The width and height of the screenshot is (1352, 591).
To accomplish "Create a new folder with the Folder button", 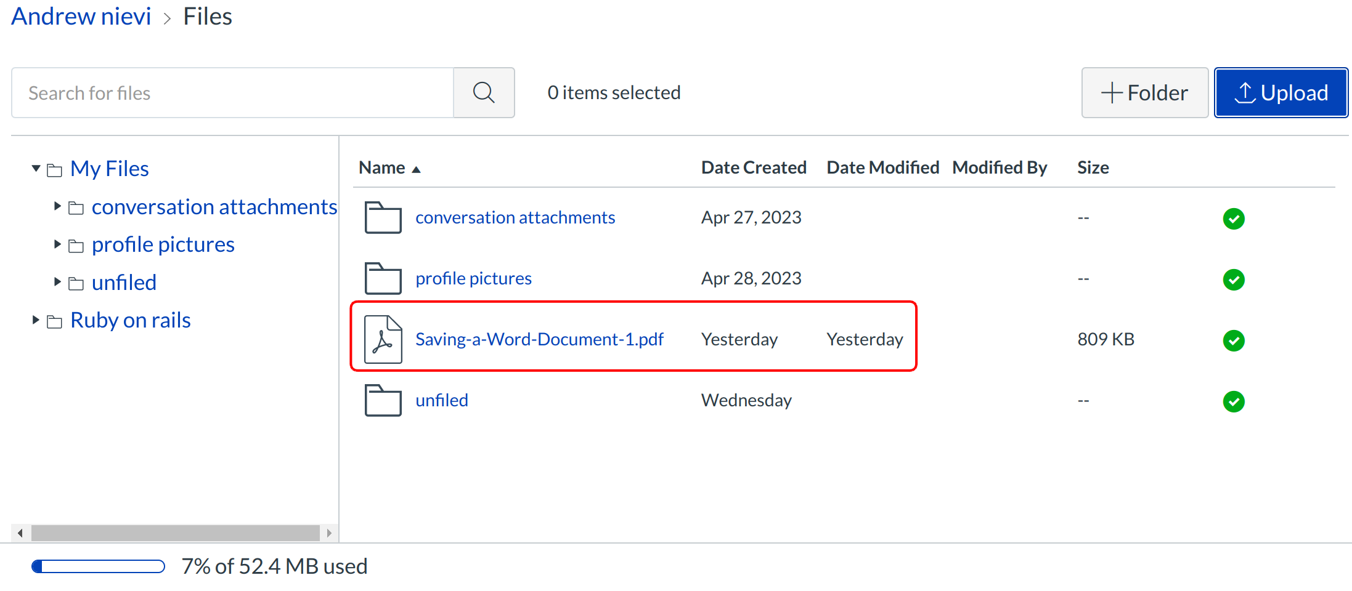I will tap(1144, 93).
